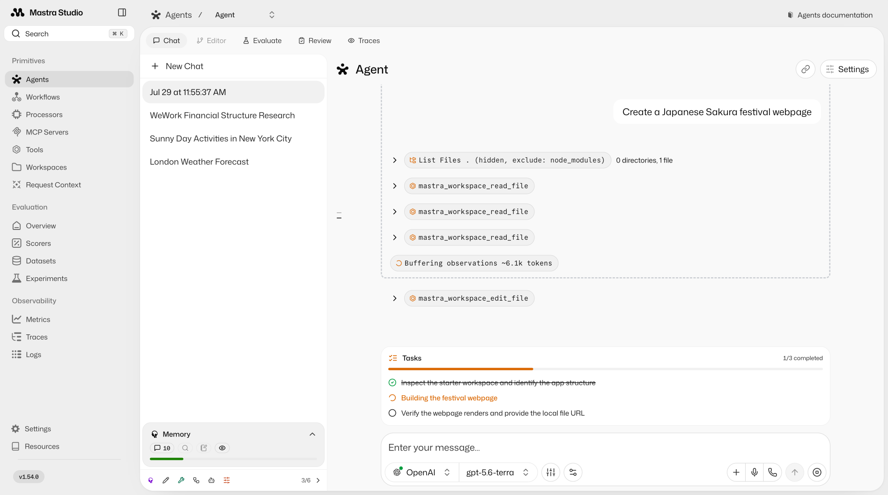Select Agents in the sidebar
Image resolution: width=888 pixels, height=495 pixels.
[69, 79]
